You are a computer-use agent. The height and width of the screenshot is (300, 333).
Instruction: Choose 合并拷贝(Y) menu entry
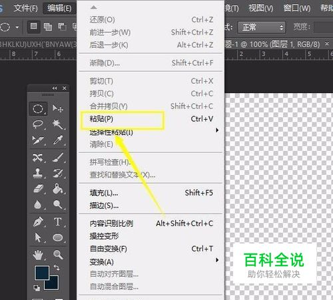tap(151, 106)
